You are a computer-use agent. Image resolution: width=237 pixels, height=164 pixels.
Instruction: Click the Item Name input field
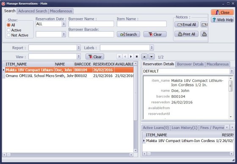(x=142, y=24)
